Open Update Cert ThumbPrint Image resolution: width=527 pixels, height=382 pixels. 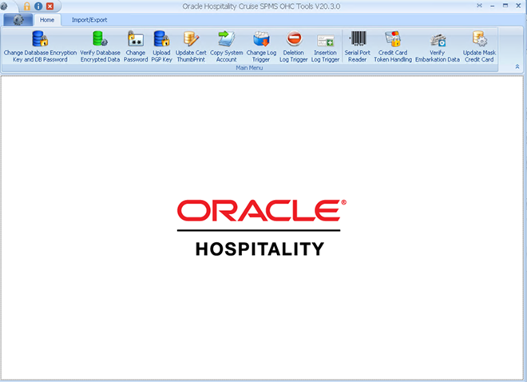point(191,46)
